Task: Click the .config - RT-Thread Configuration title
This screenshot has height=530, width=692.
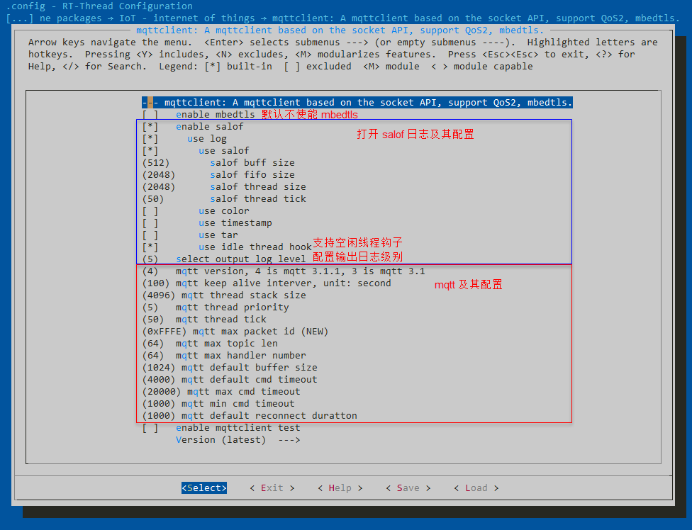Action: click(x=99, y=6)
